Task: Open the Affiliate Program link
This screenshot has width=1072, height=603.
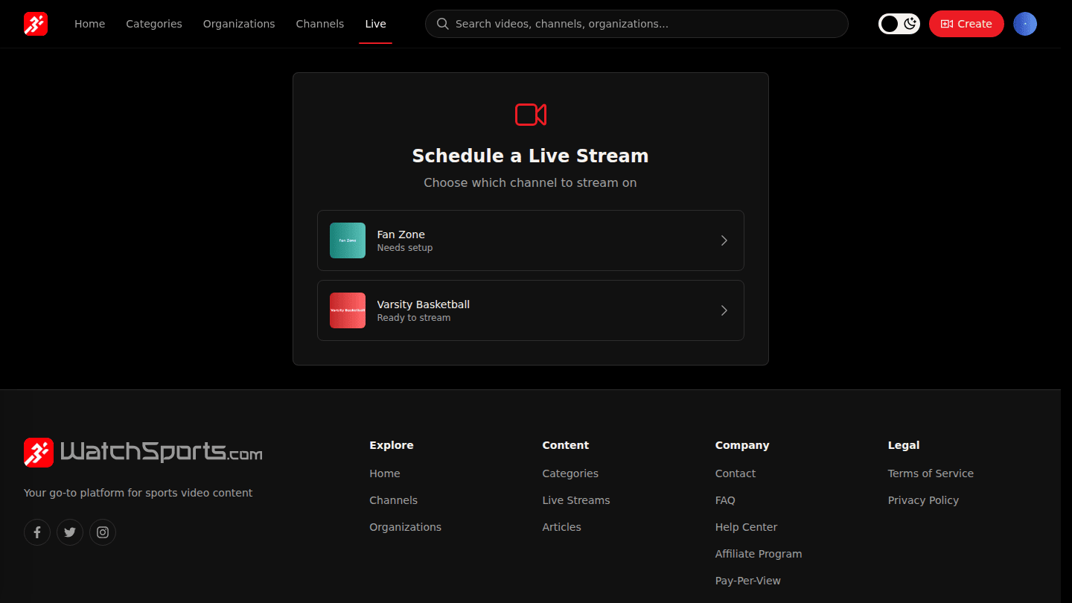Action: point(759,554)
